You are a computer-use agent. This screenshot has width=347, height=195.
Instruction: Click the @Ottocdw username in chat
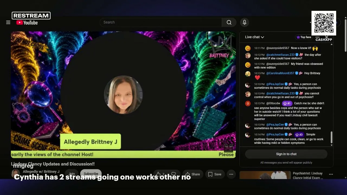click(273, 103)
